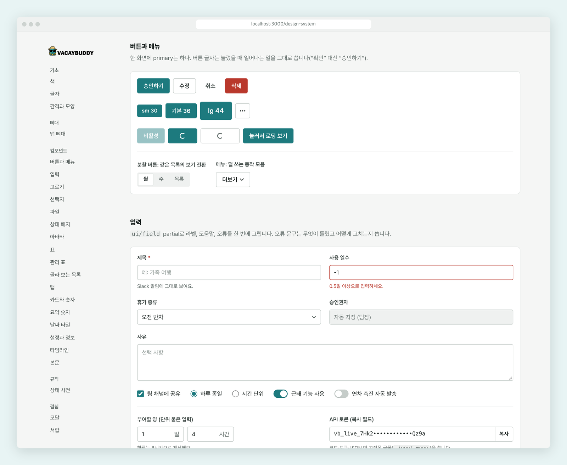
Task: Click the 수정 outlined button
Action: (184, 86)
